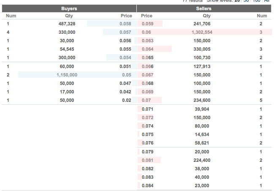
Task: Select seller price 0.07
Action: (146, 100)
